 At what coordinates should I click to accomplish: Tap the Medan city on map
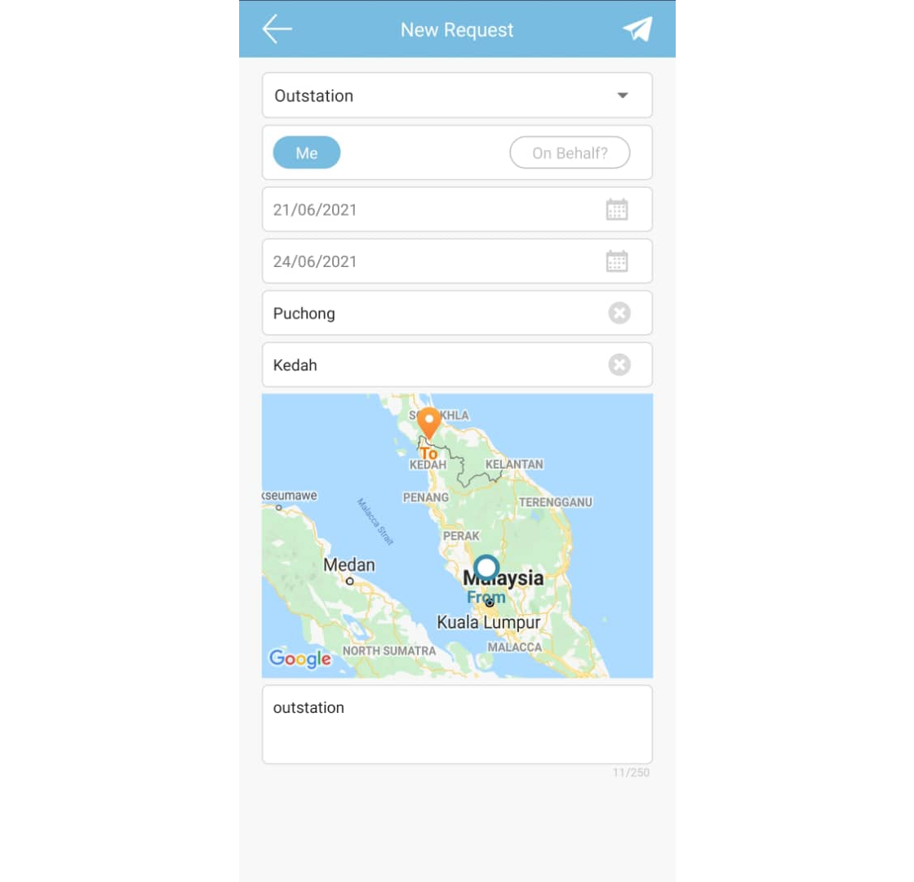coord(349,565)
